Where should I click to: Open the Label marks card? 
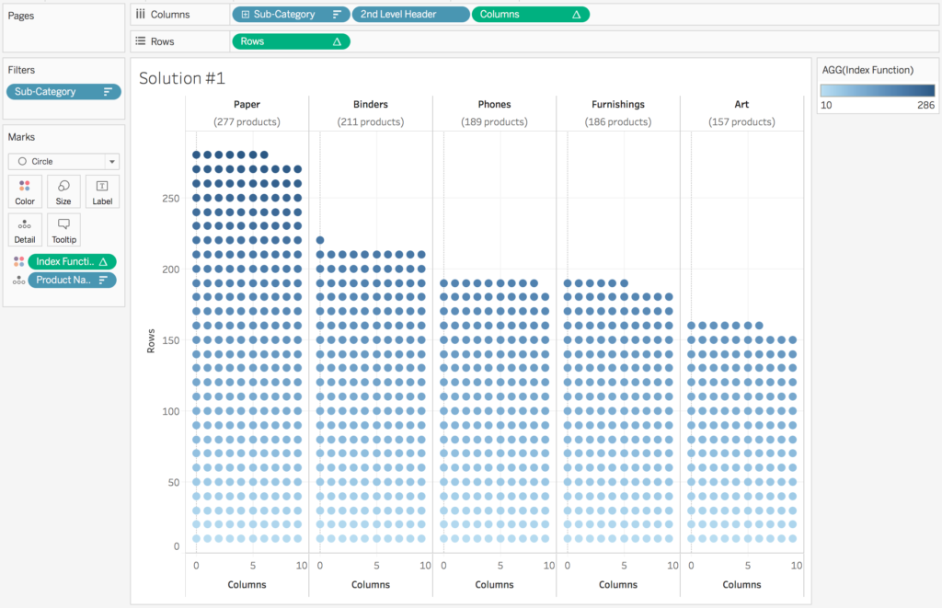(102, 191)
